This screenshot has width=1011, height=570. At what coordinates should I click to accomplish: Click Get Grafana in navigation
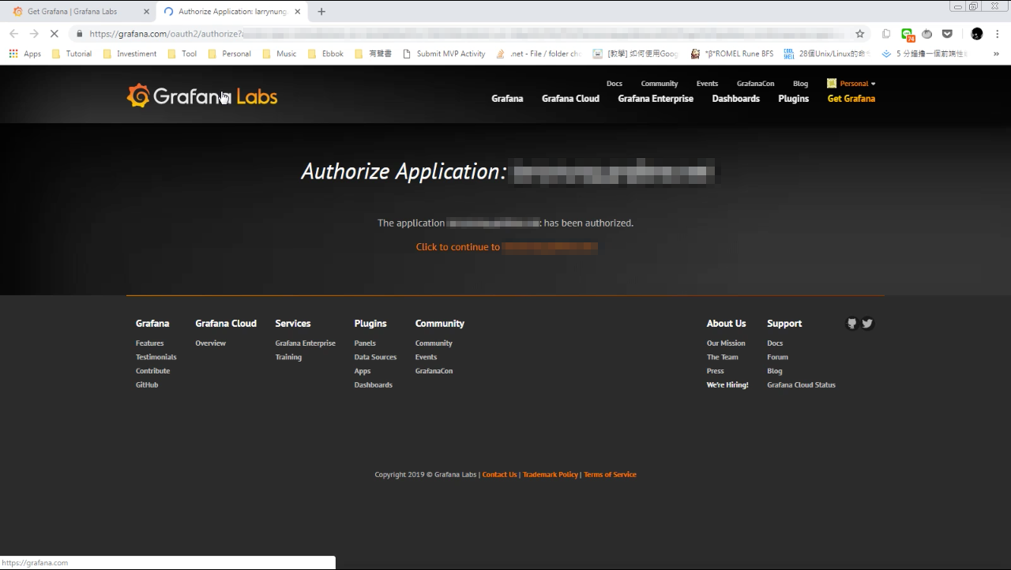click(851, 99)
